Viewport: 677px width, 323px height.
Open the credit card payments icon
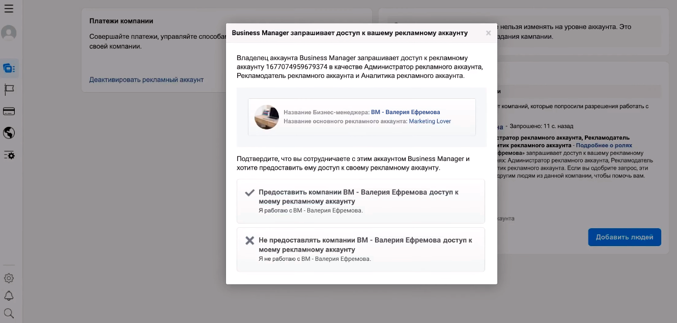click(x=9, y=112)
